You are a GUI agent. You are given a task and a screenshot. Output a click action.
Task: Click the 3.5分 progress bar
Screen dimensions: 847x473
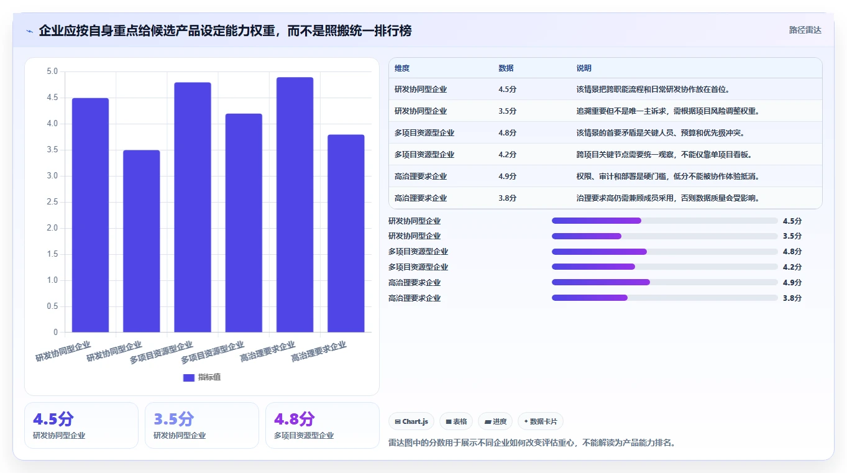click(665, 236)
